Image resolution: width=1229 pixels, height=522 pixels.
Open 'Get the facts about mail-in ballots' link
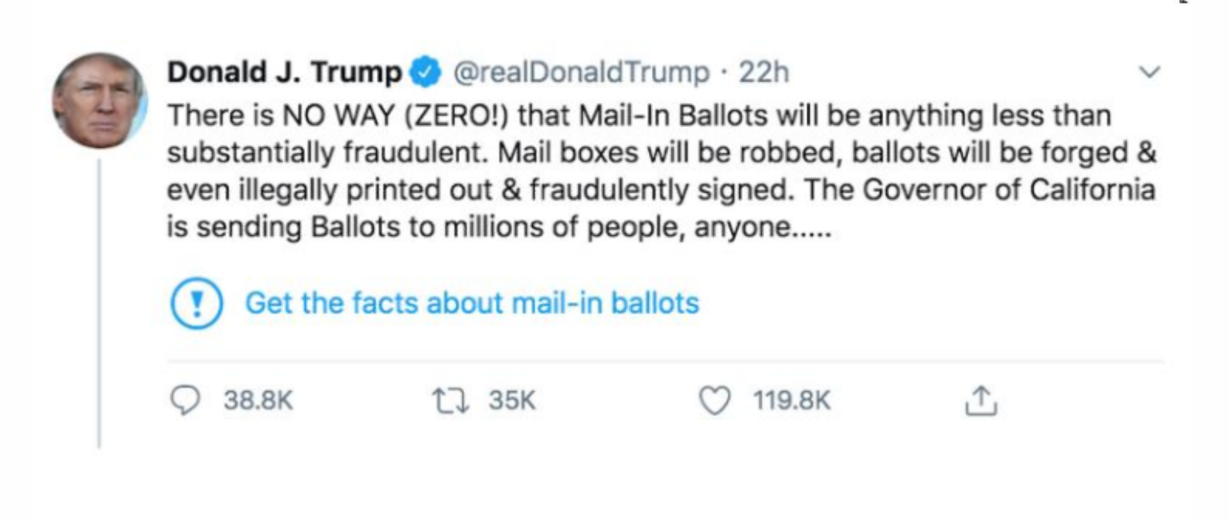pyautogui.click(x=471, y=304)
